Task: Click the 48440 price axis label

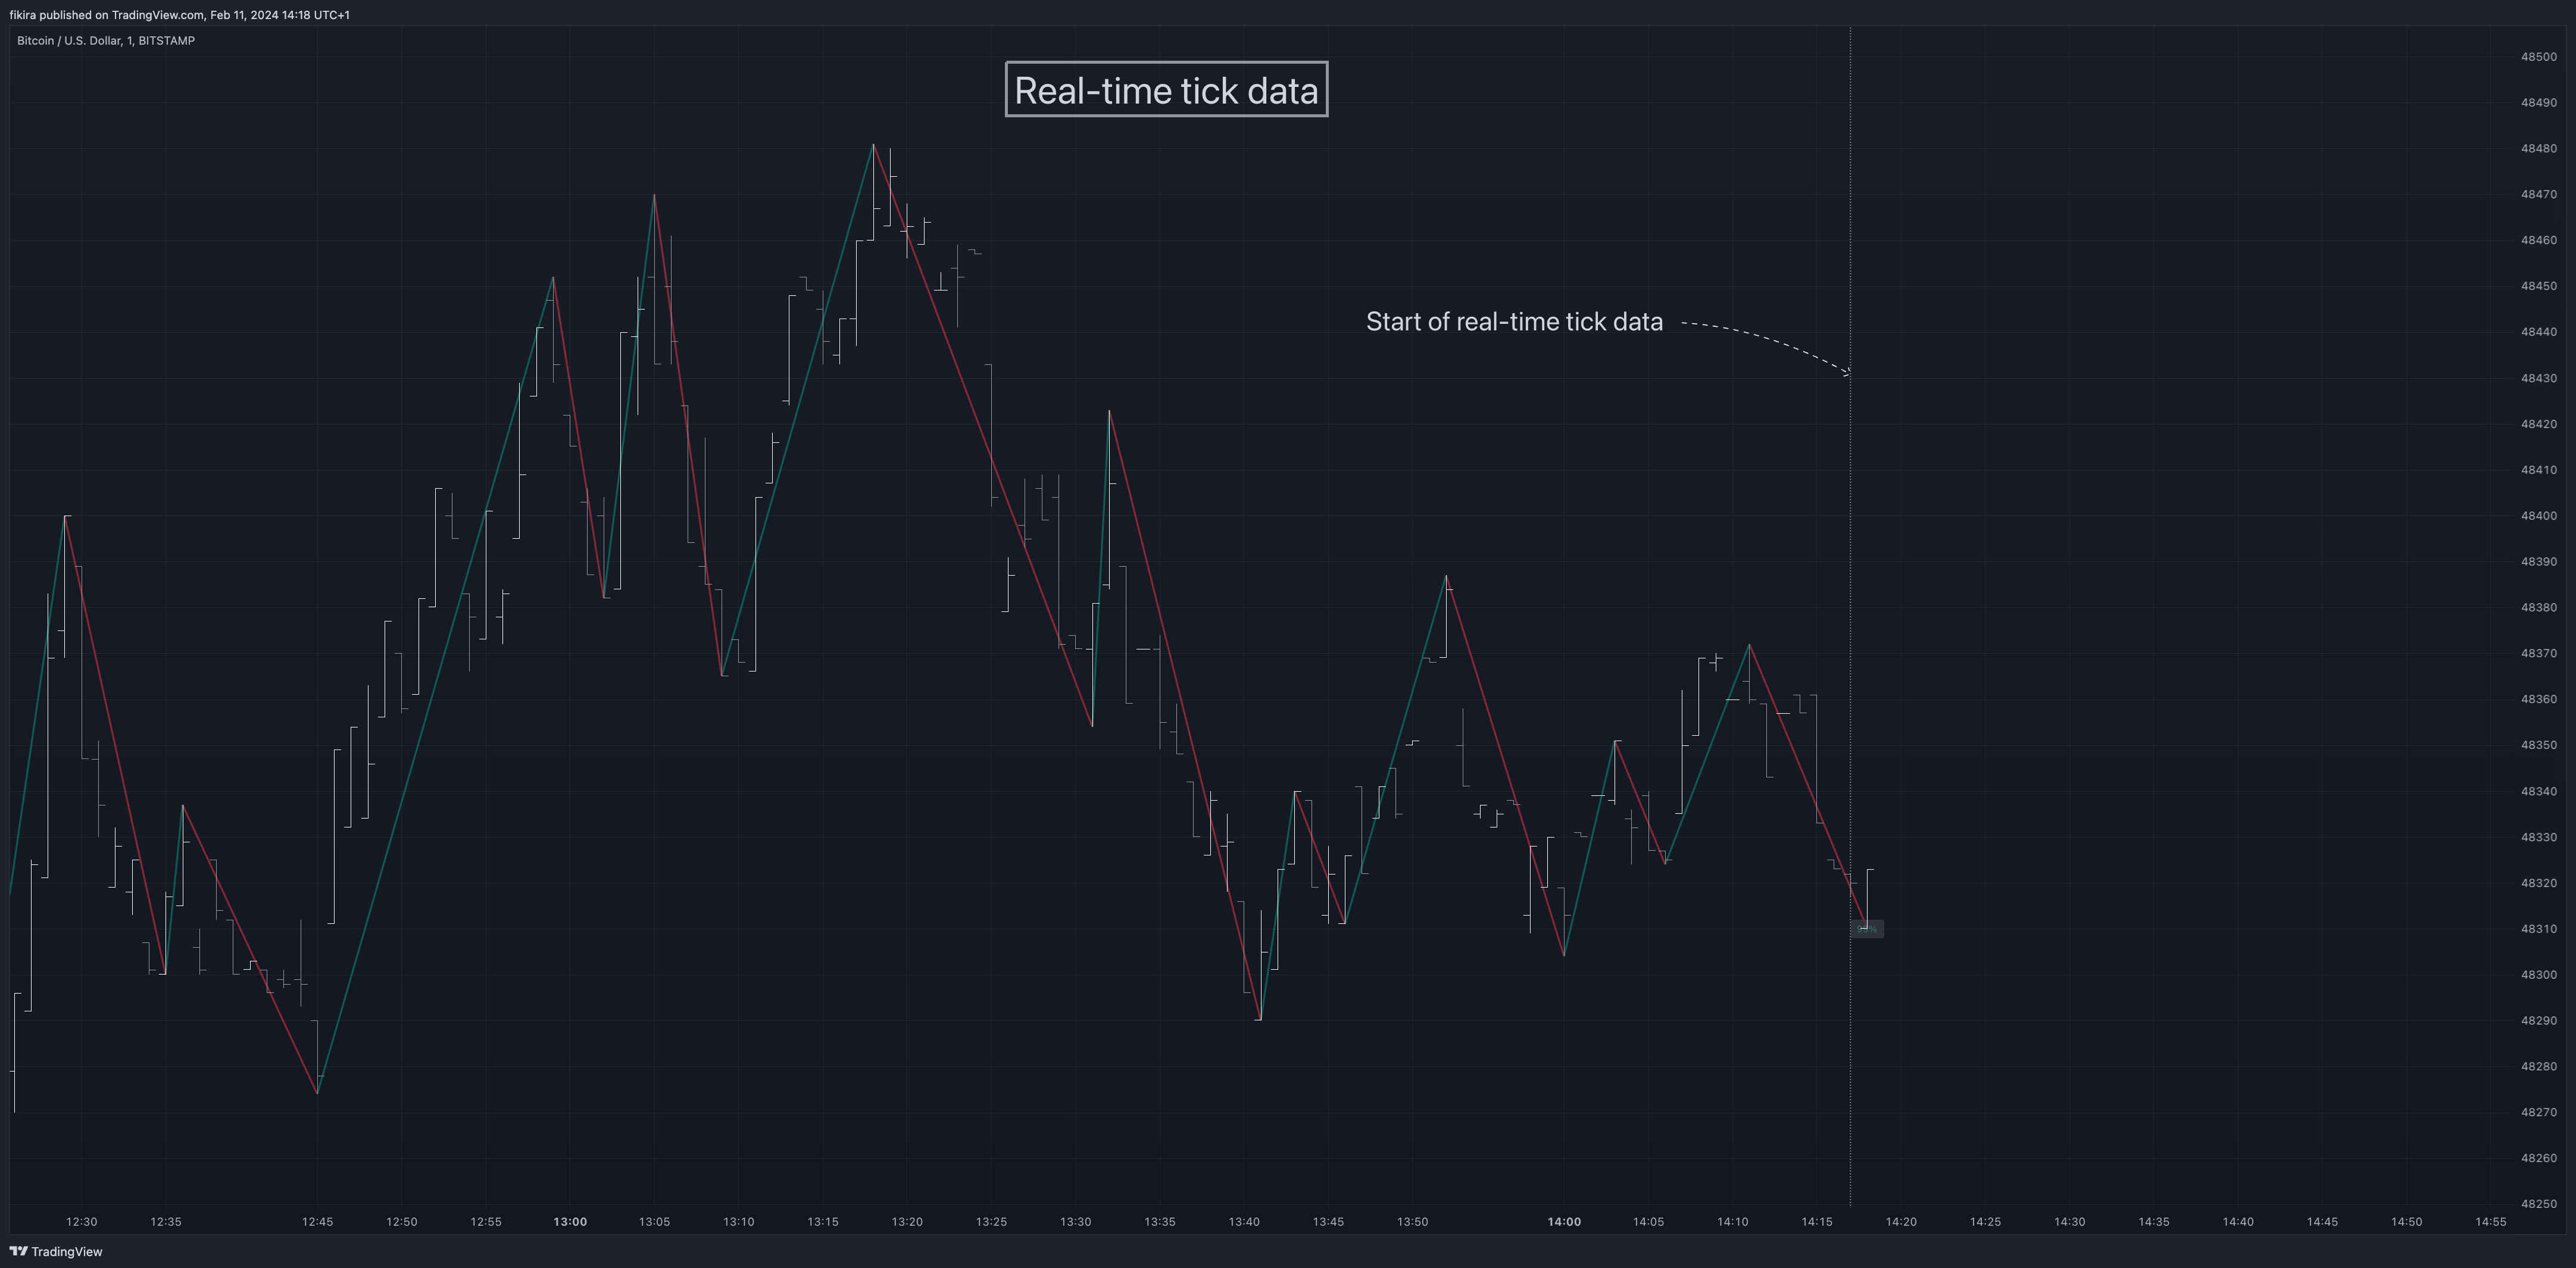Action: [2539, 332]
